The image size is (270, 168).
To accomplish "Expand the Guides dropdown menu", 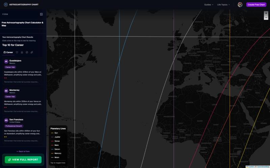I will [209, 5].
